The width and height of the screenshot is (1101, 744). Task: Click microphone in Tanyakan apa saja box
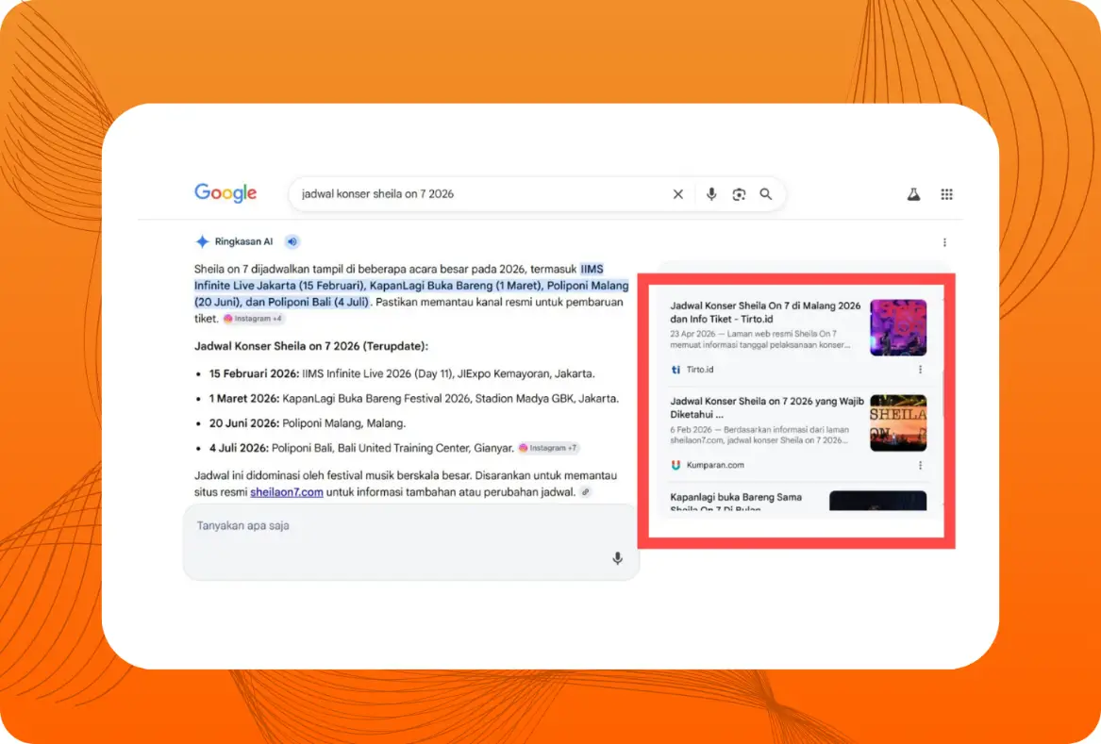617,558
